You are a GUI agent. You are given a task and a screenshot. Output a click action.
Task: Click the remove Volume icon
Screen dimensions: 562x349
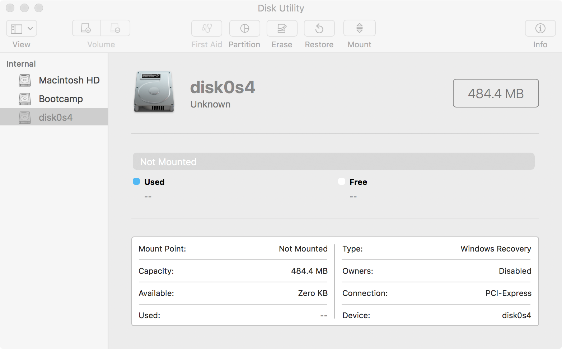click(x=116, y=28)
